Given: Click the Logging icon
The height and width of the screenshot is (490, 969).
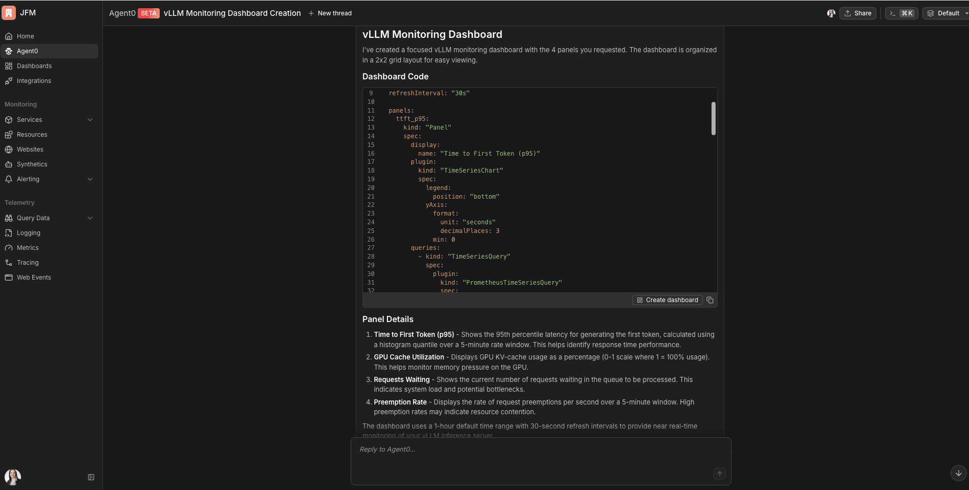Looking at the screenshot, I should 9,233.
